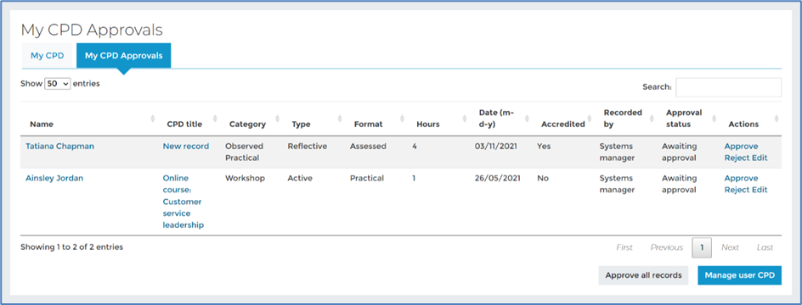Click Manage user CPD button
The width and height of the screenshot is (802, 305).
pyautogui.click(x=740, y=275)
